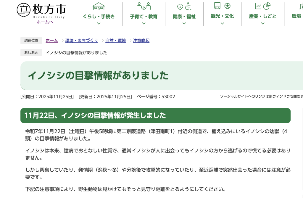Screen dimensions: 303x198
Task: Open 環境・まちづくり breadcrumb link
Action: pyautogui.click(x=81, y=41)
